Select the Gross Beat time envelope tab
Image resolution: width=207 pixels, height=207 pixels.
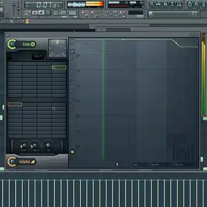22,45
